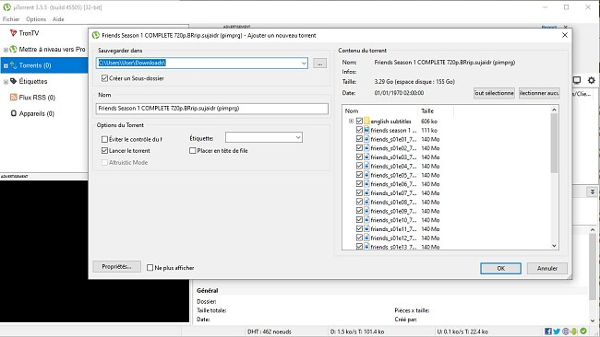
Task: Click the friends season 1 image file icon
Action: (x=366, y=130)
